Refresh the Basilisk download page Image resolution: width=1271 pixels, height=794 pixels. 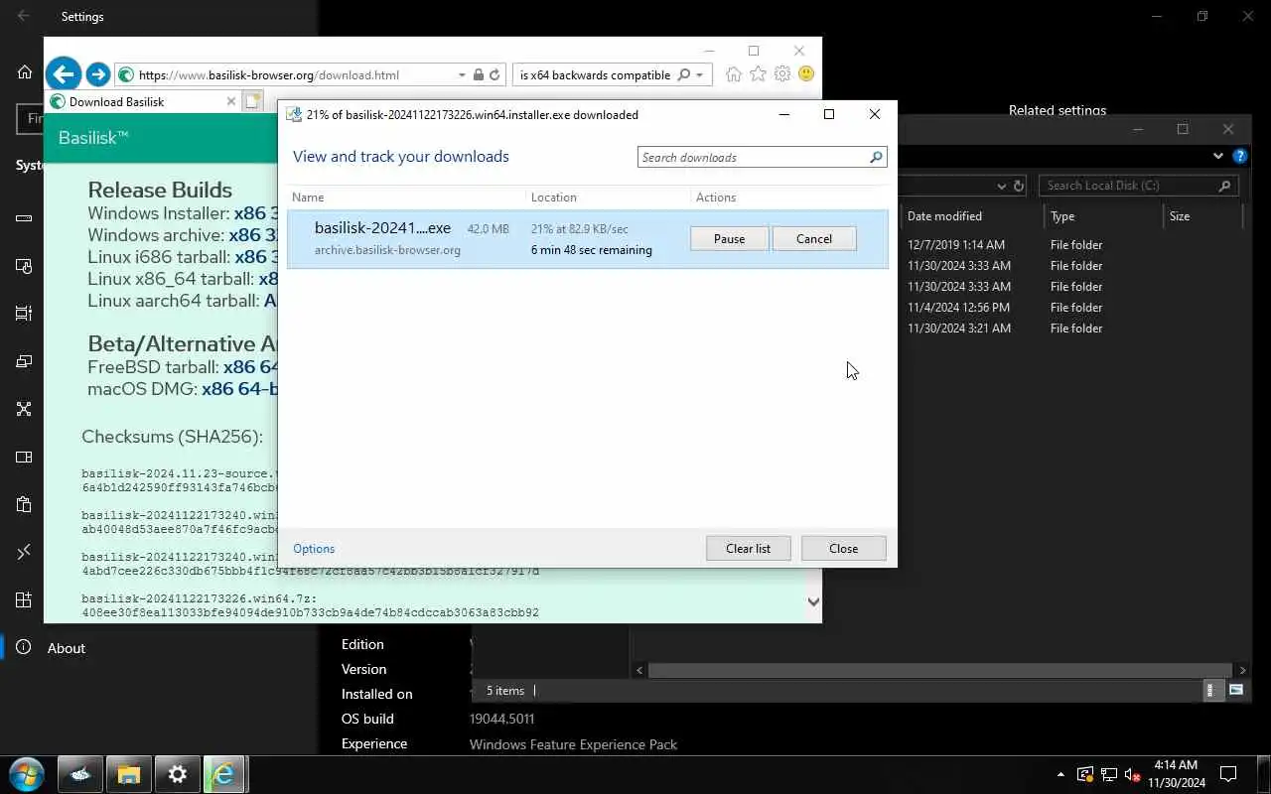point(494,74)
